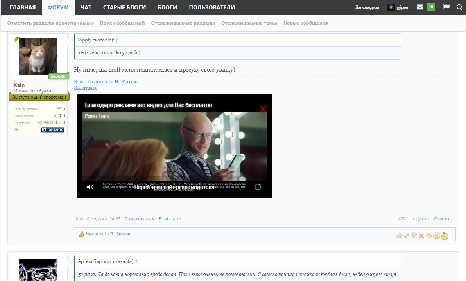Switch to the ЧАТ tab
The width and height of the screenshot is (466, 281).
[86, 7]
